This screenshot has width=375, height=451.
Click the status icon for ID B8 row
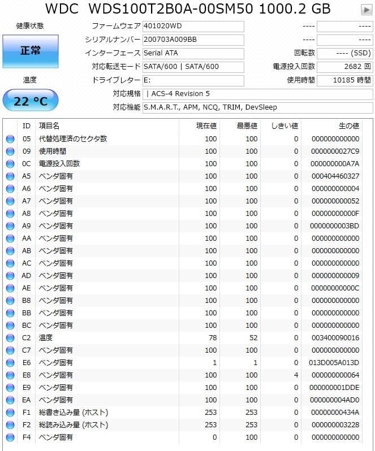coord(10,301)
